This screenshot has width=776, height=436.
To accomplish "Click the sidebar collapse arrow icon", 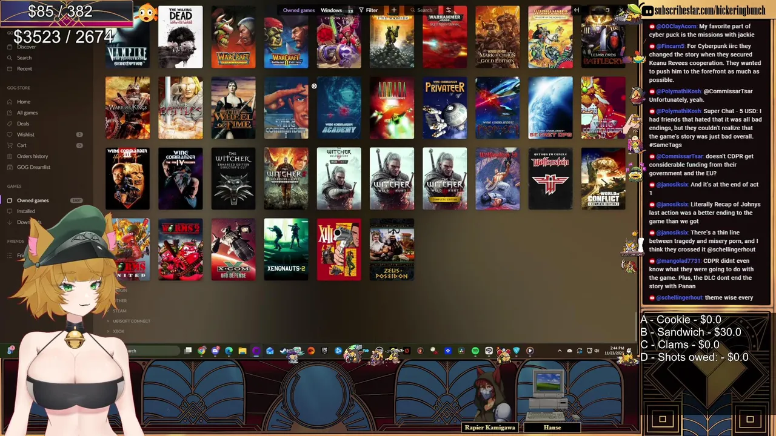I will tap(577, 10).
